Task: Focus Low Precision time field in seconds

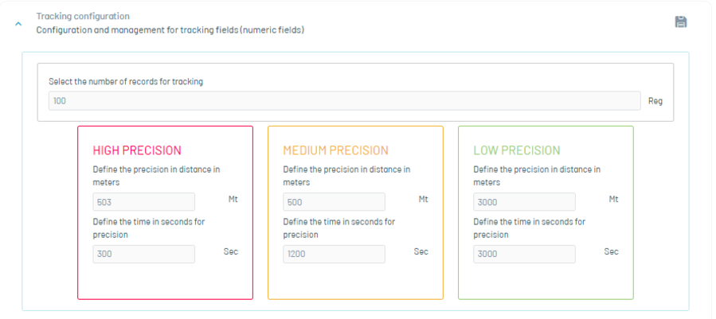Action: [x=524, y=255]
